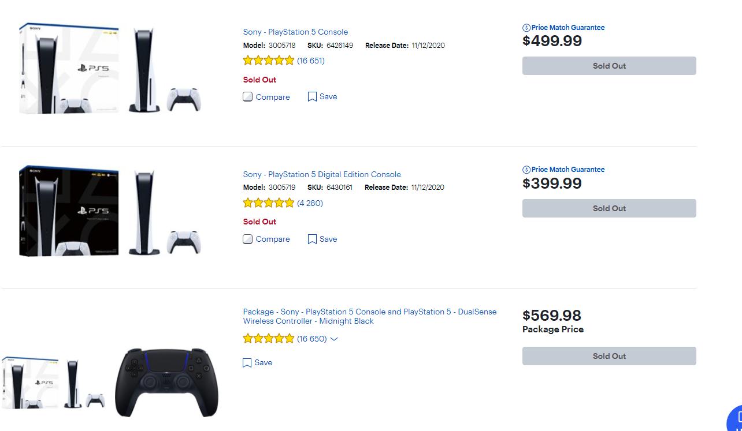Screen dimensions: 742x431
Task: Click the bookmark Save icon for the package deal
Action: coord(247,363)
